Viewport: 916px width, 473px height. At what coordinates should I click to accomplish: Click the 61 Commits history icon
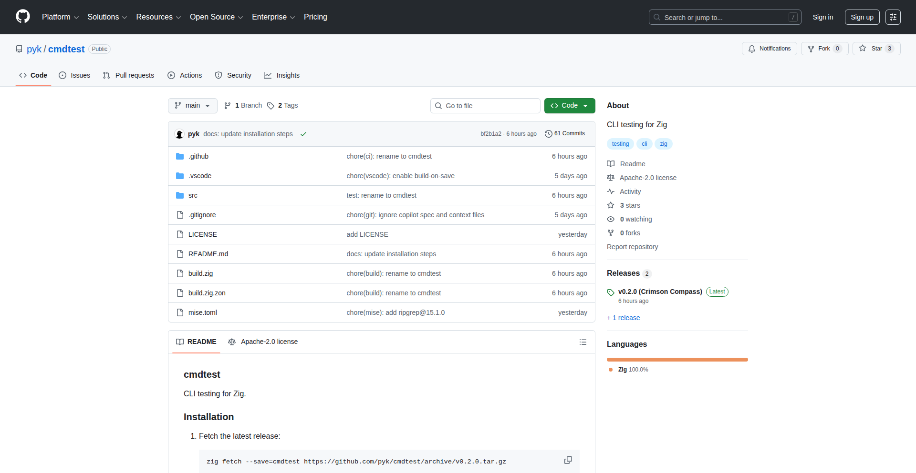click(x=548, y=134)
